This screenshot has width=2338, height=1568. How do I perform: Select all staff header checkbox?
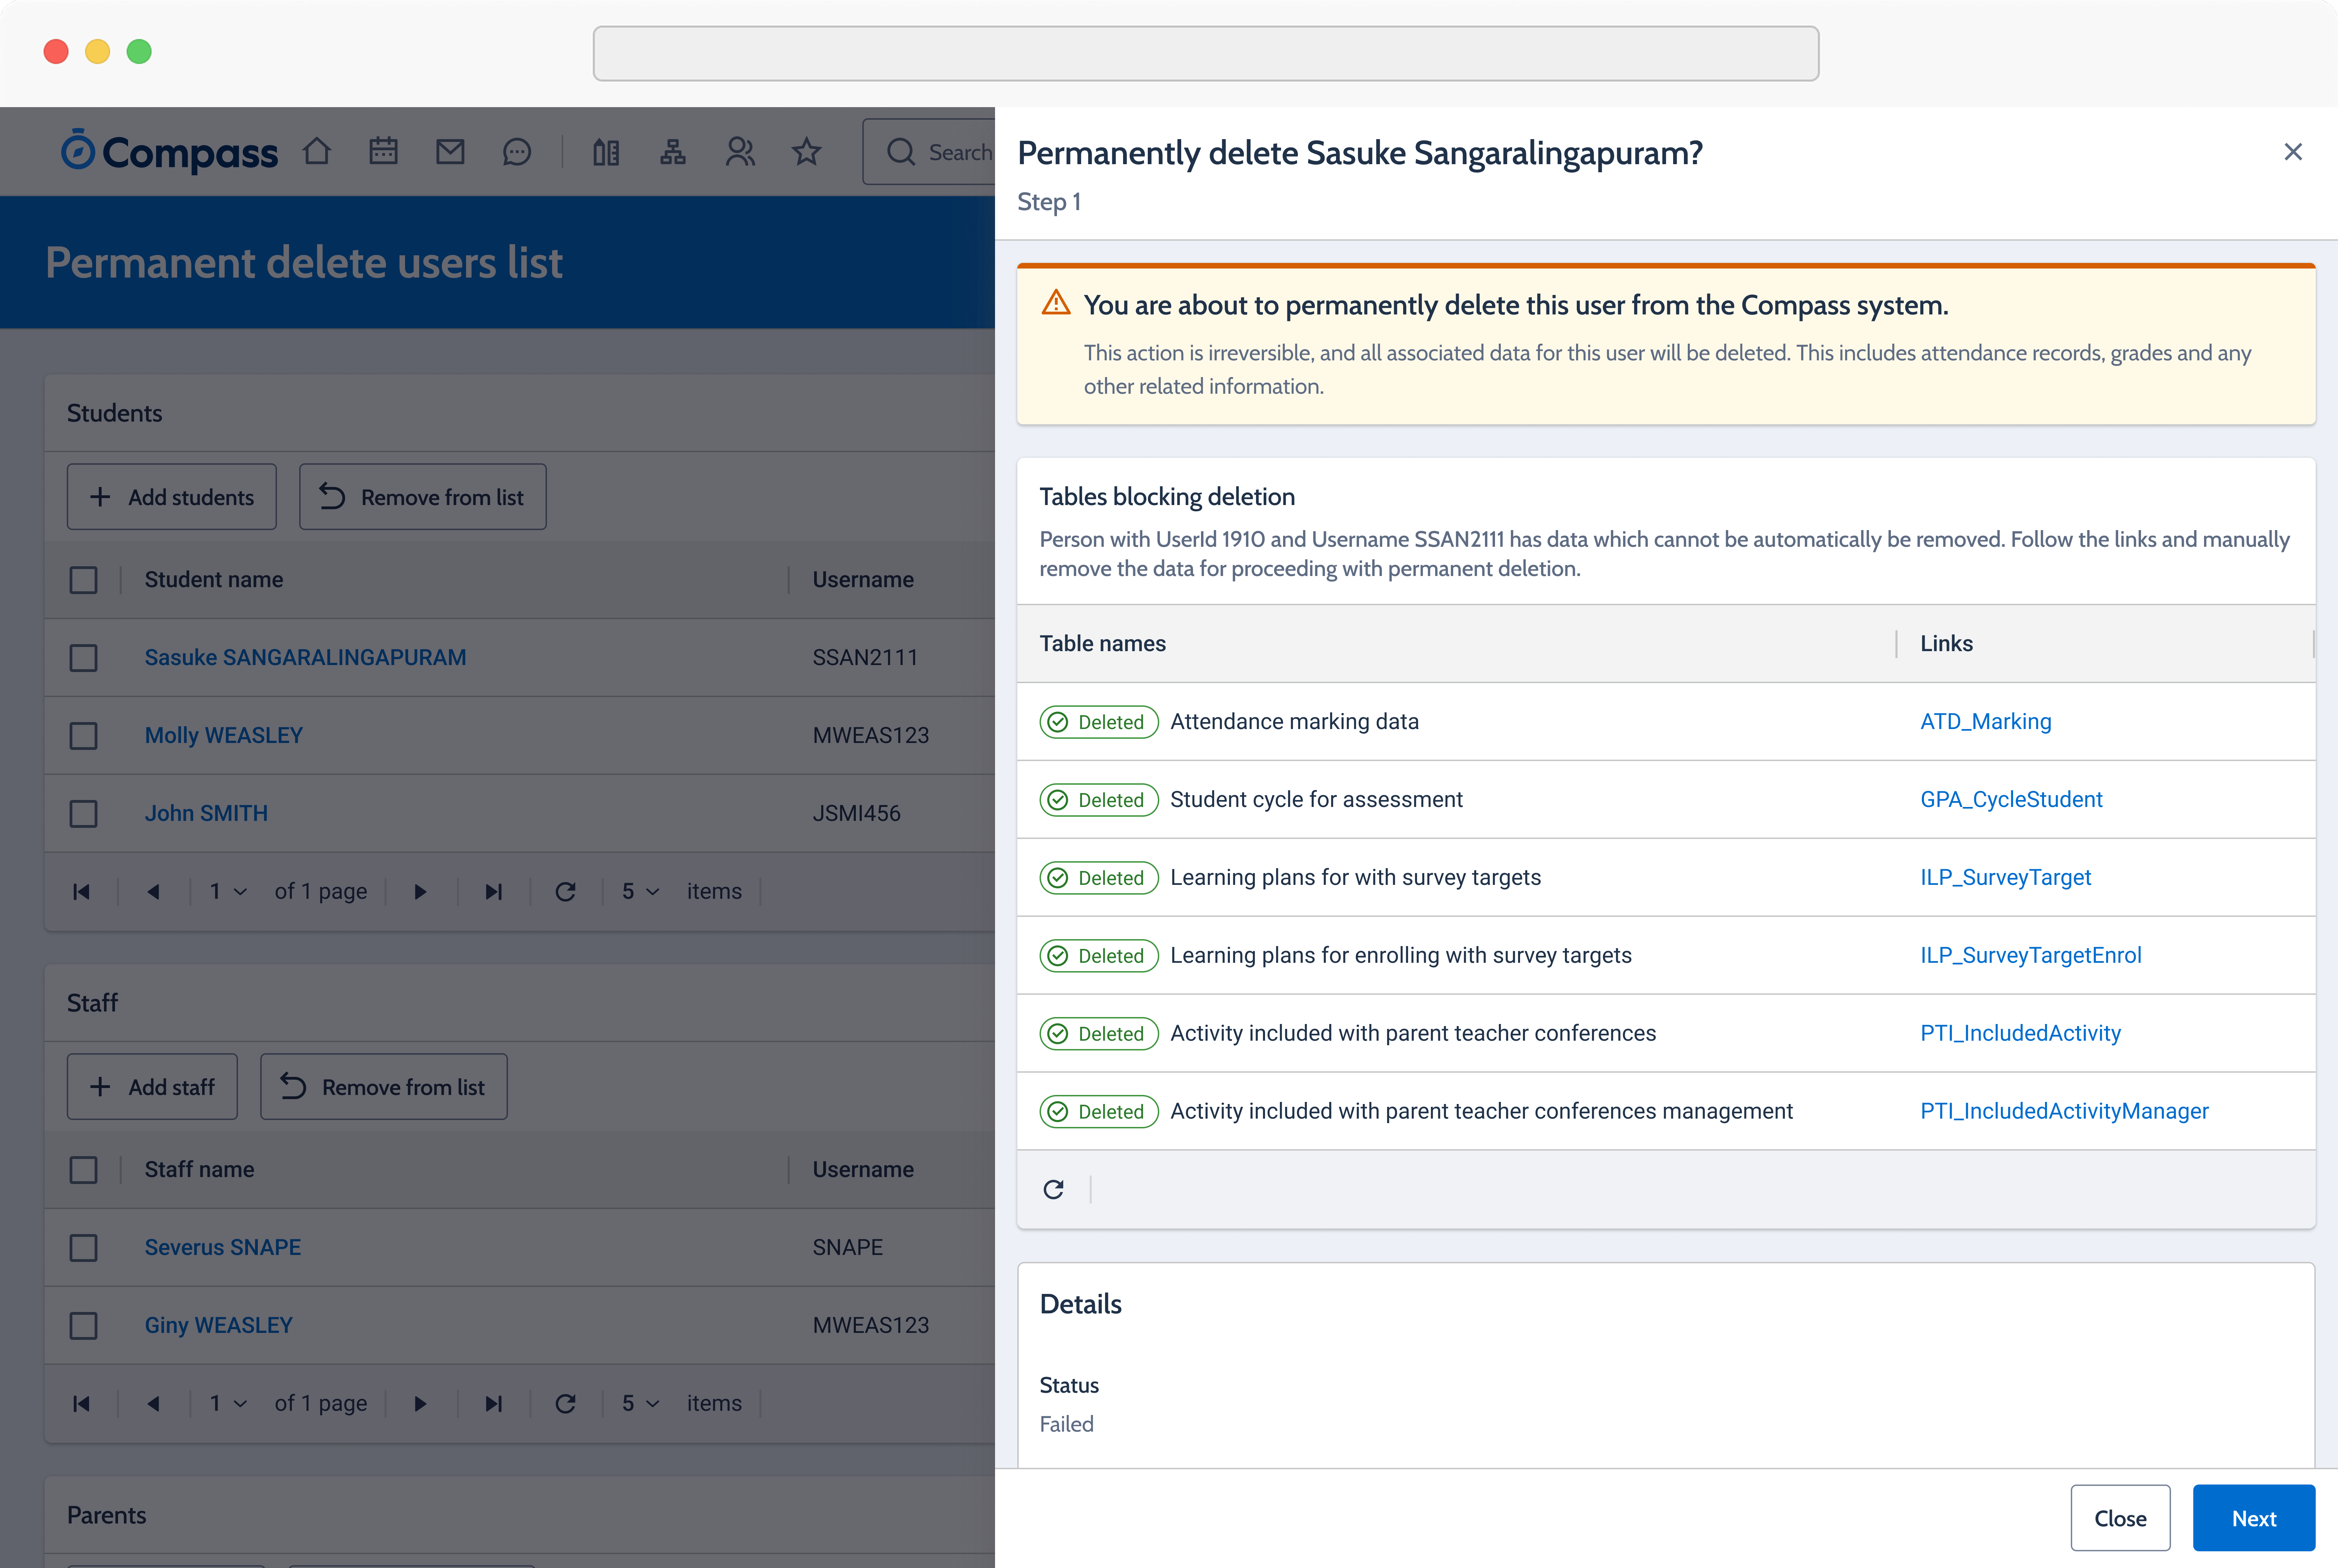coord(83,1170)
